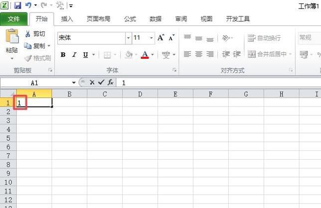Viewport: 321px width, 208px height.
Task: Decrease font size with small A icon
Action: pos(171,38)
